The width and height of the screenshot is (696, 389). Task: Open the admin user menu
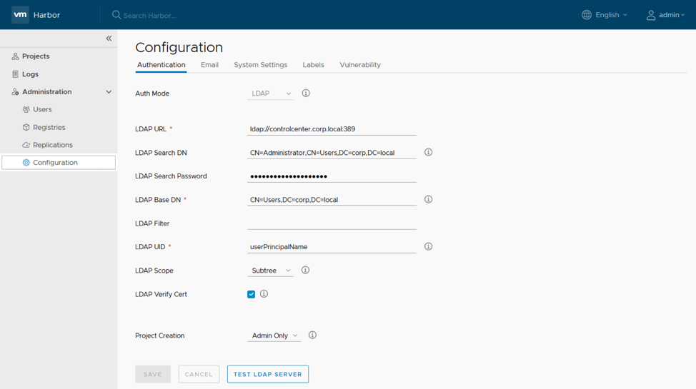665,15
